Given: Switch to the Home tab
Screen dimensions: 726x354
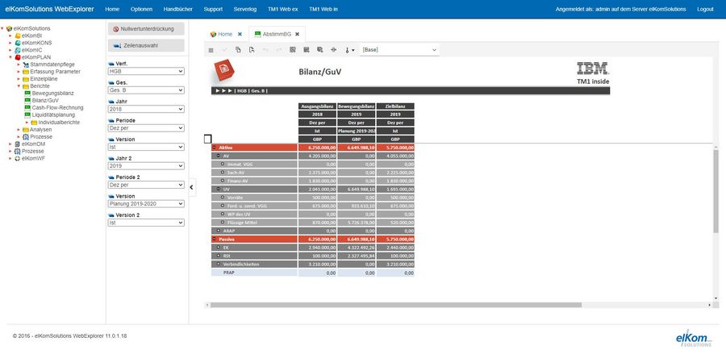Looking at the screenshot, I should (x=225, y=34).
